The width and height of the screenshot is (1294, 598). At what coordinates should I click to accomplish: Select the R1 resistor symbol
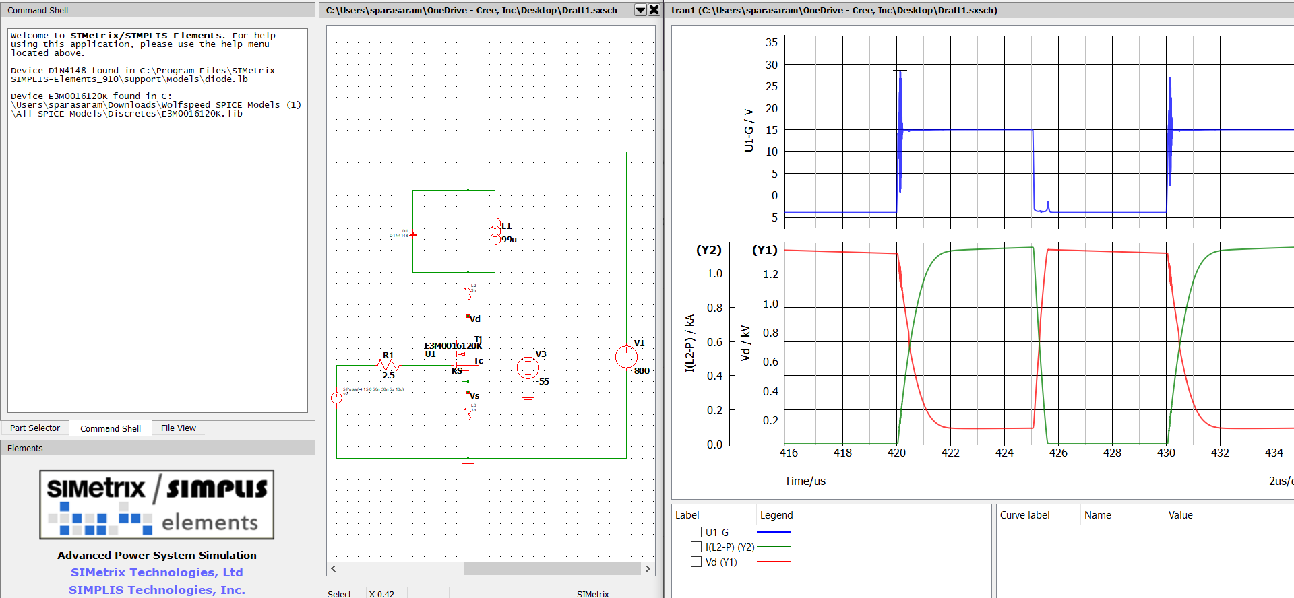click(389, 366)
